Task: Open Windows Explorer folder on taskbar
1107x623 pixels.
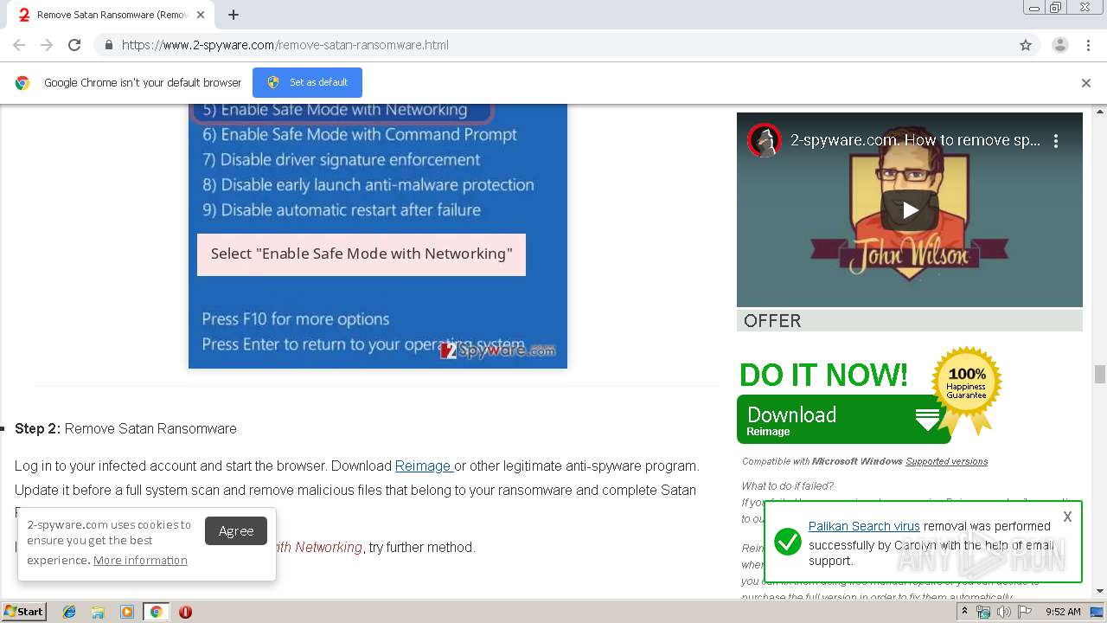Action: [x=98, y=612]
